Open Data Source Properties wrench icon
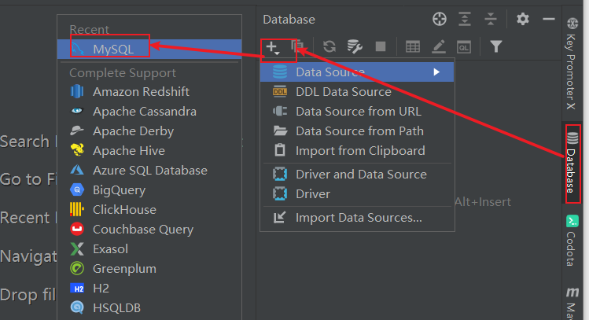 coord(354,46)
